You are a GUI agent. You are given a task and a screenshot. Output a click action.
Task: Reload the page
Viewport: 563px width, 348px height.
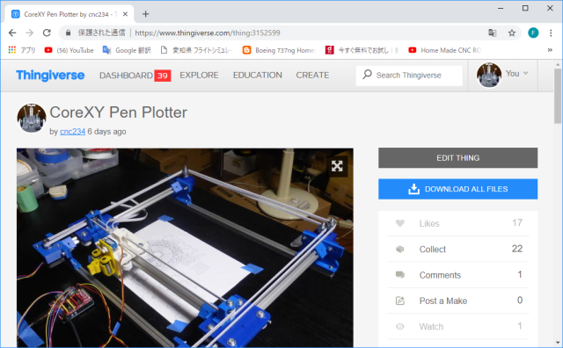[47, 33]
